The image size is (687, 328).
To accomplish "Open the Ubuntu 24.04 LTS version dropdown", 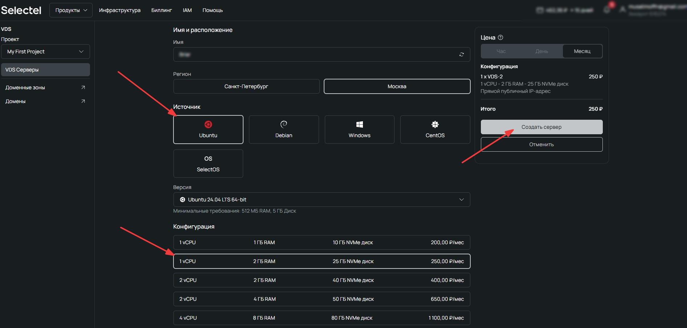I will (322, 200).
